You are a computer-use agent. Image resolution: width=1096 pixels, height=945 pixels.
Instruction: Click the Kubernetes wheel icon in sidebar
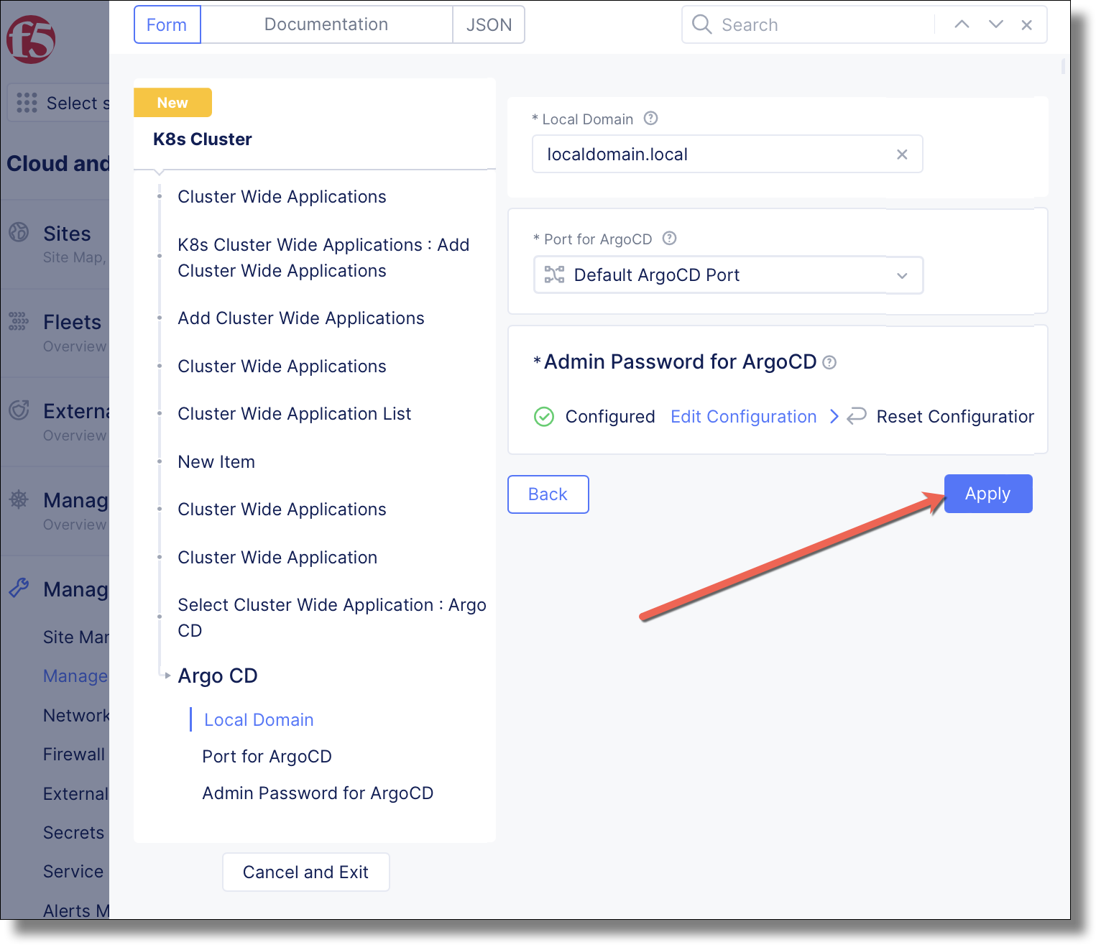tap(19, 499)
